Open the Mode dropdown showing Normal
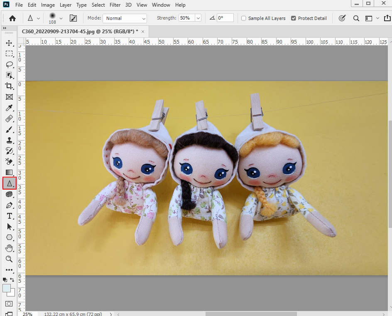Viewport: 392px width, 316px height. 125,18
